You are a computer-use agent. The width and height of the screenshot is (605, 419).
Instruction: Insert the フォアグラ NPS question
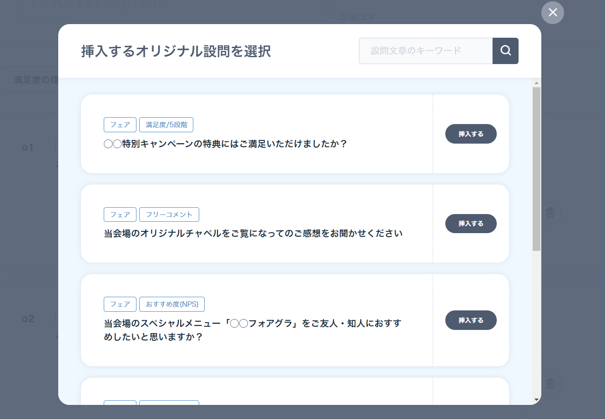pos(471,320)
